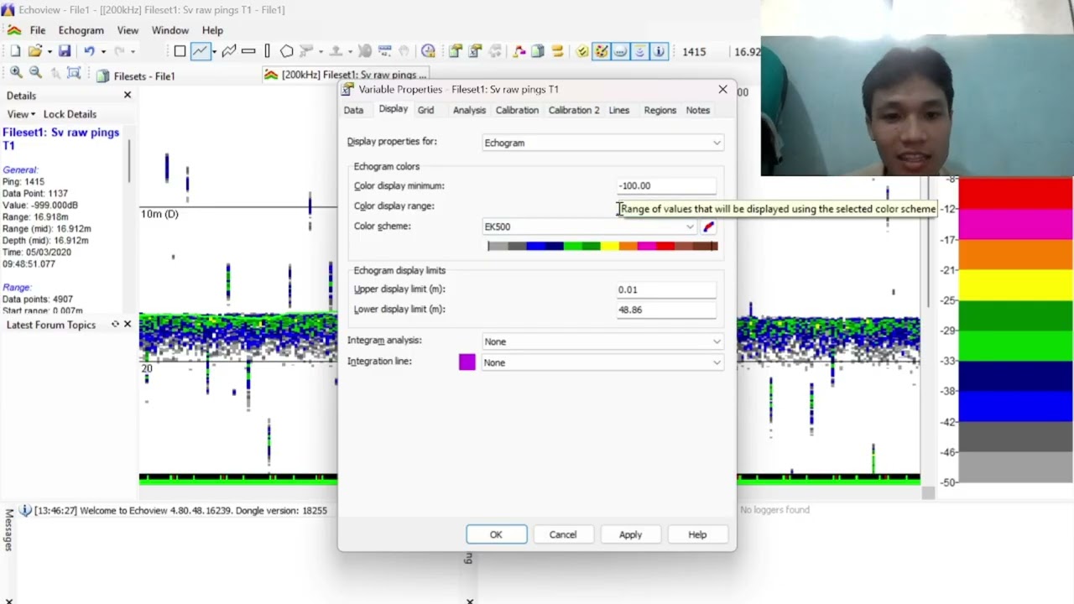Image resolution: width=1074 pixels, height=604 pixels.
Task: Open the color scheme editor brush icon
Action: [709, 226]
